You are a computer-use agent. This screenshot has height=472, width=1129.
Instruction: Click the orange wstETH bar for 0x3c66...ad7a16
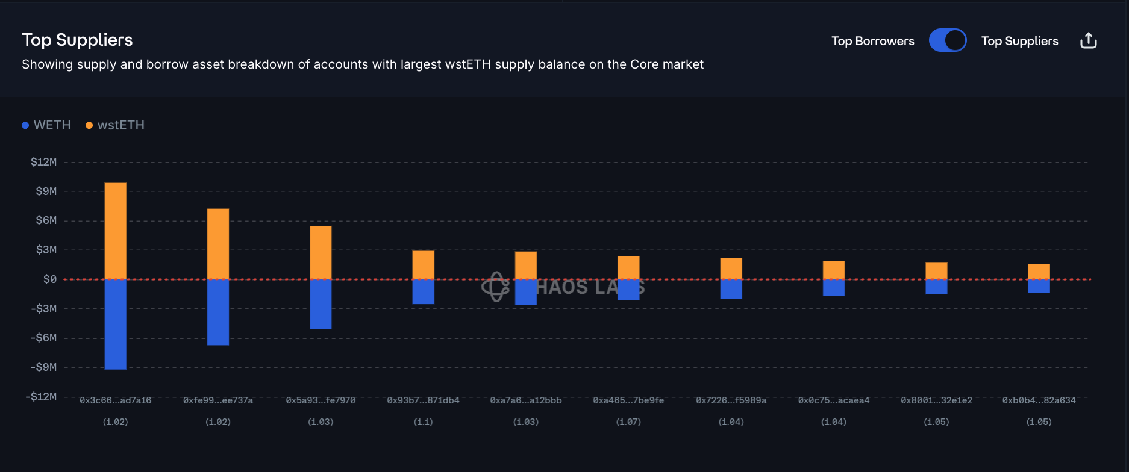pyautogui.click(x=115, y=231)
